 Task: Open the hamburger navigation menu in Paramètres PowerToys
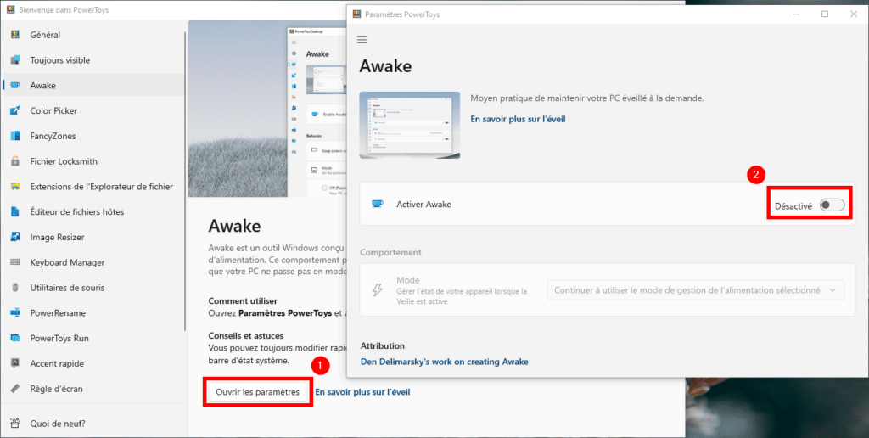click(x=362, y=40)
